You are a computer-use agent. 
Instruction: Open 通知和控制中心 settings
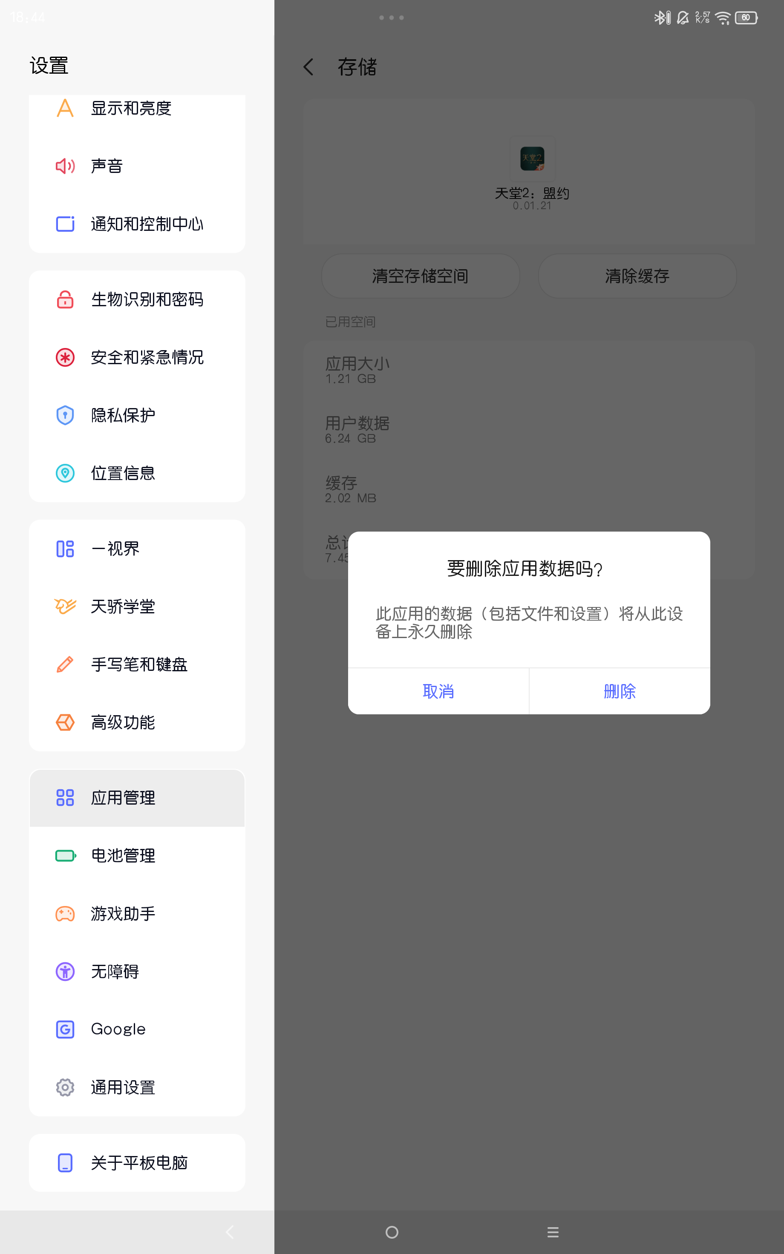click(x=137, y=224)
